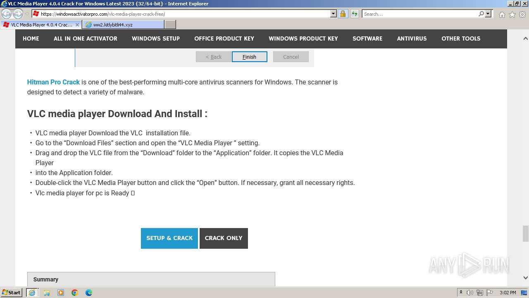Open ALL IN ONE ACTIVATOR menu
This screenshot has height=298, width=529.
pyautogui.click(x=86, y=38)
